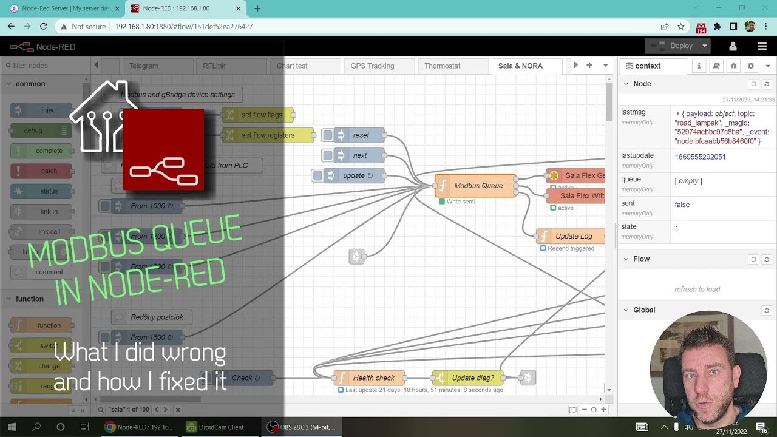Open the Node-RED user account icon

point(733,46)
